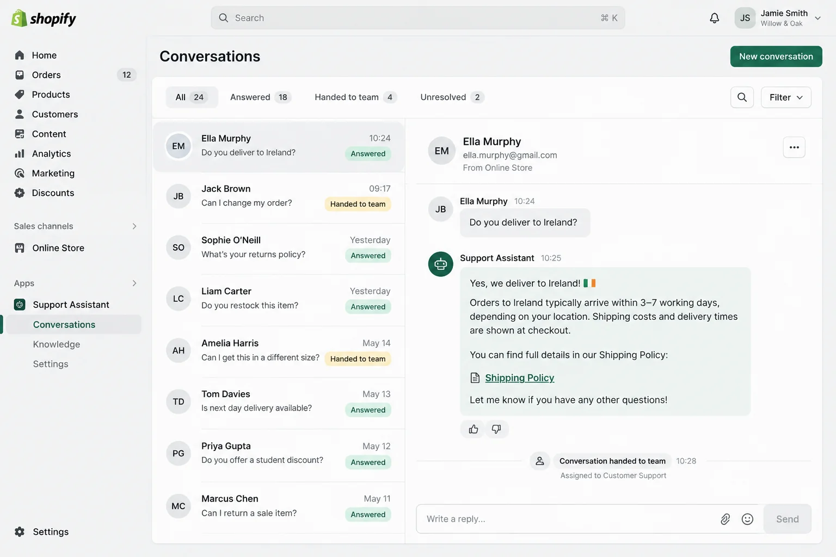
Task: Click the Shopify logo
Action: tap(44, 18)
